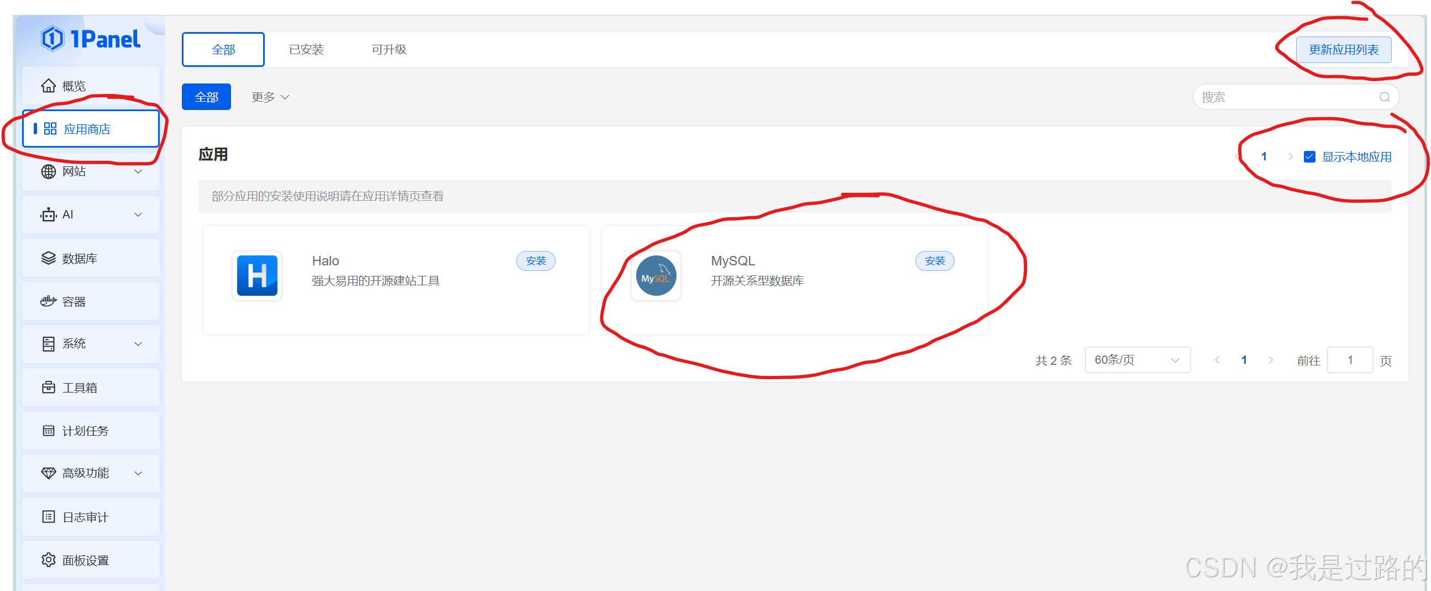Select the blue 全部 category filter
1431x591 pixels.
coord(206,97)
